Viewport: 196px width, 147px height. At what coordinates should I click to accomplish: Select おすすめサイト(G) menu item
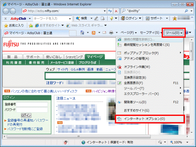pyautogui.click(x=150, y=110)
